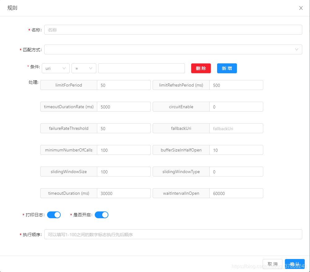This screenshot has height=272, width=310.
Task: Click the minimumNumberOfCalls value field
Action: 124,150
